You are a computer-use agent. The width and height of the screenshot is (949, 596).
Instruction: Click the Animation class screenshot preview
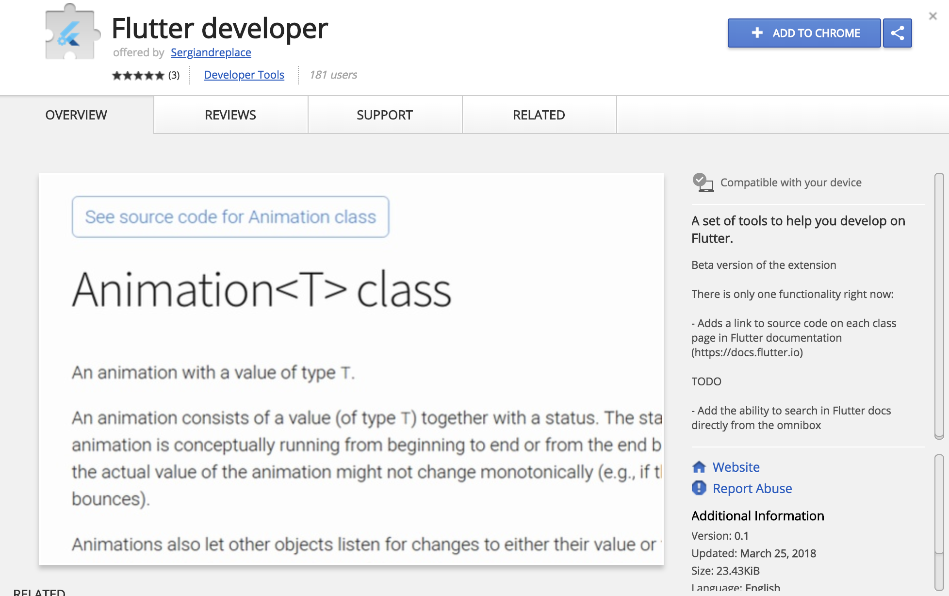tap(351, 369)
